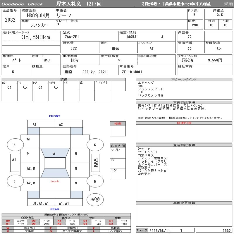The height and width of the screenshot is (234, 234).
Task: Click the empty SR equipment cell
Action: coord(71,86)
